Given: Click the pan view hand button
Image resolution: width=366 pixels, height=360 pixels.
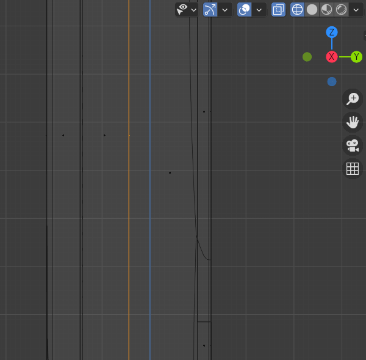Looking at the screenshot, I should click(353, 122).
